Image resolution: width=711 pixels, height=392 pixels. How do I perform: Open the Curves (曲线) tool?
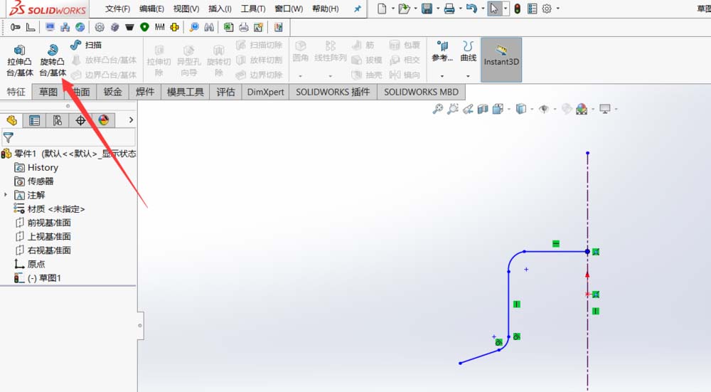click(x=468, y=51)
